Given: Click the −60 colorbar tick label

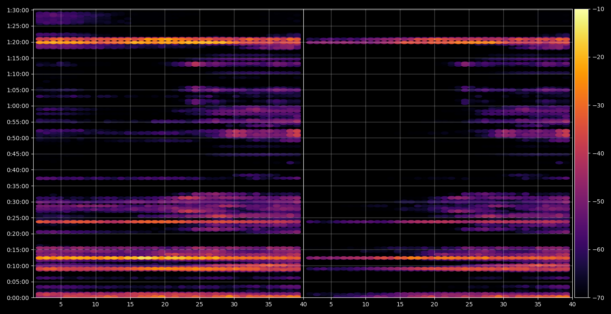Looking at the screenshot, I should tap(598, 249).
